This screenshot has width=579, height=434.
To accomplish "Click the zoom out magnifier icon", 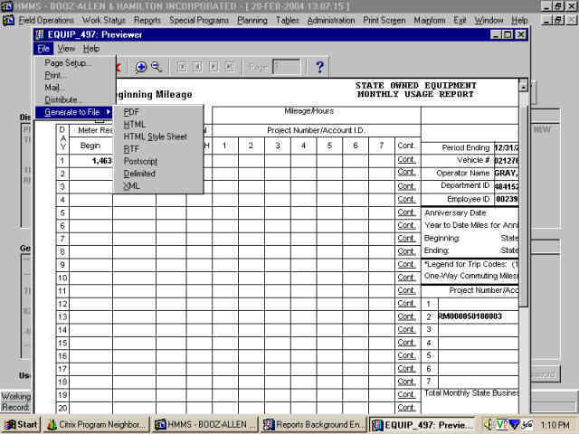I will pos(156,67).
